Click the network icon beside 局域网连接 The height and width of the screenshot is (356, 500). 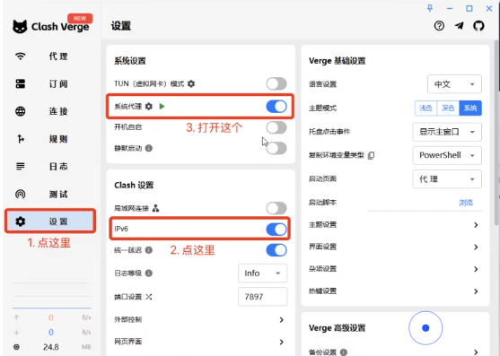155,209
